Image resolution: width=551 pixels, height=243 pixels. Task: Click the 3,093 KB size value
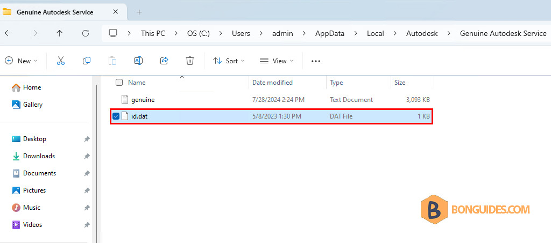point(418,100)
